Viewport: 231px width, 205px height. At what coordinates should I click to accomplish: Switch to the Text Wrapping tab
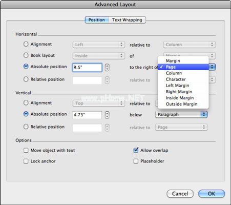point(127,20)
